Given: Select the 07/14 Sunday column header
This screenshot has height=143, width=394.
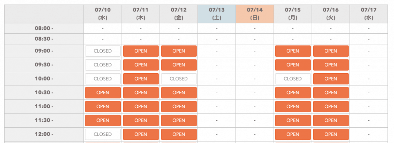Looking at the screenshot, I should point(255,14).
